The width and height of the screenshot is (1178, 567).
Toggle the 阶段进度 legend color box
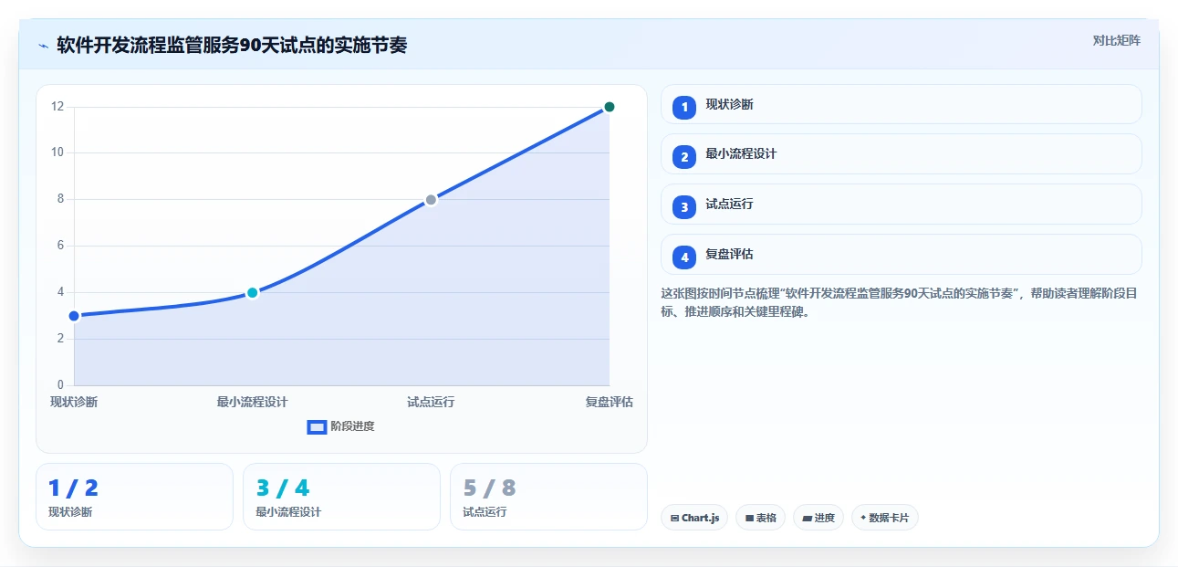317,426
